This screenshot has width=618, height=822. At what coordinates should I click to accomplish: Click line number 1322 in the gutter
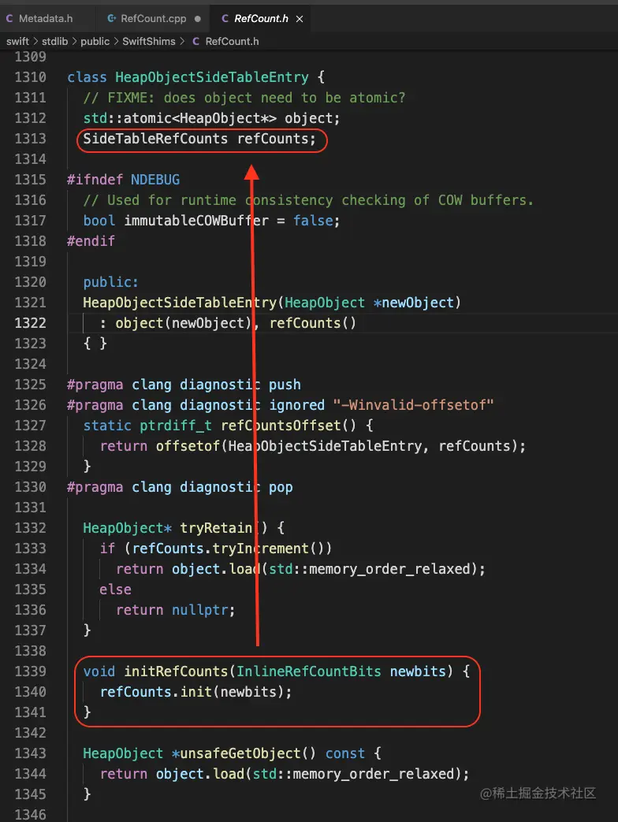pyautogui.click(x=31, y=323)
